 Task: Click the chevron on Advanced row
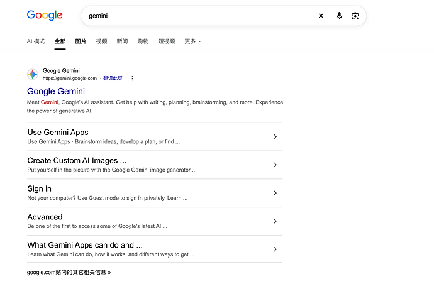click(275, 221)
